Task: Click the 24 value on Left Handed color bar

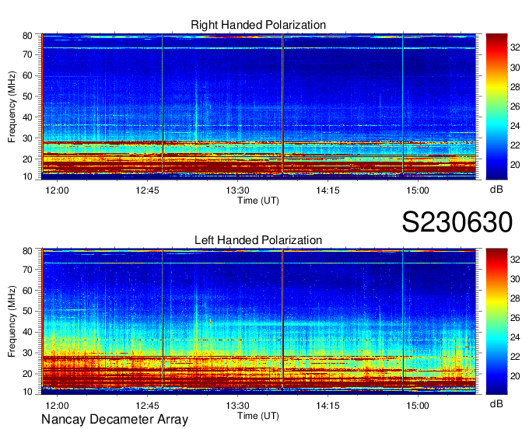Action: pyautogui.click(x=515, y=337)
